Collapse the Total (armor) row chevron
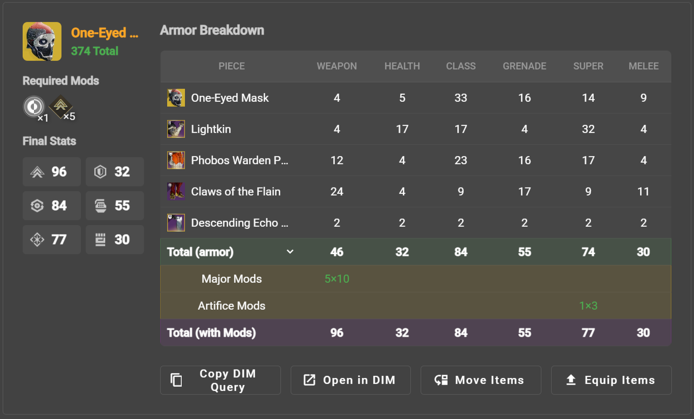 tap(290, 252)
